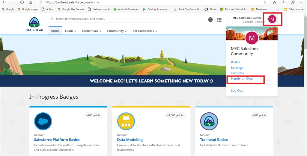The height and width of the screenshot is (156, 307).
Task: Open the Firebase console bookmark
Action: point(99,9)
